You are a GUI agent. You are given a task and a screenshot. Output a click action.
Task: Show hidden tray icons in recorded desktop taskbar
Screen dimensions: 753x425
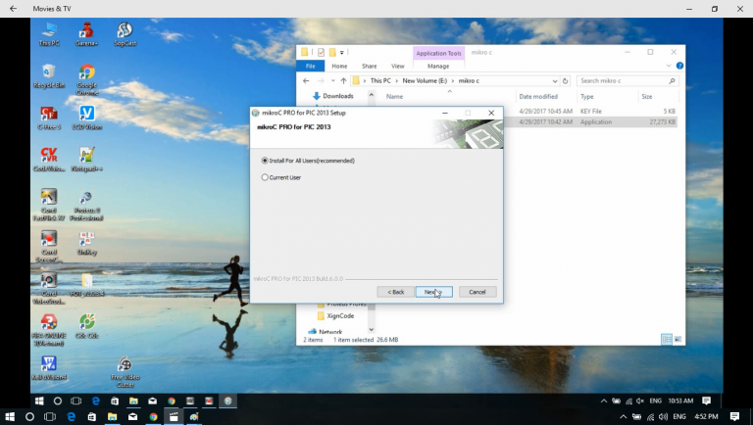(x=604, y=401)
